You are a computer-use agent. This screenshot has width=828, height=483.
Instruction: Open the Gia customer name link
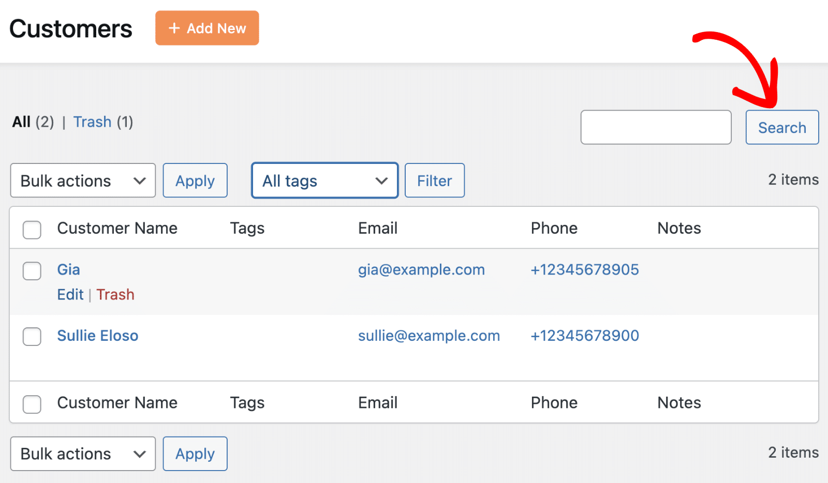click(68, 269)
